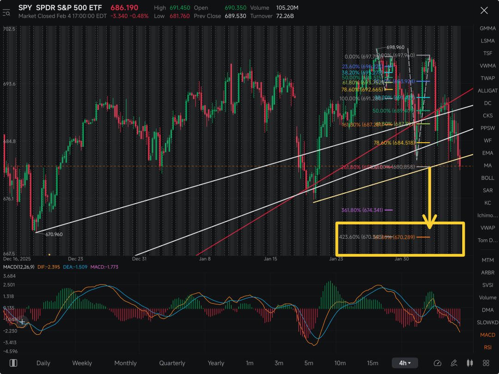
Task: Select the SAR indicator
Action: coord(487,190)
